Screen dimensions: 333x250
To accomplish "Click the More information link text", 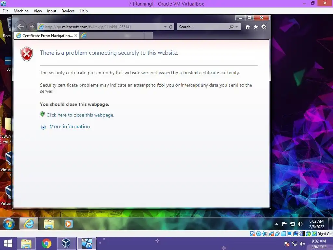I will click(70, 127).
